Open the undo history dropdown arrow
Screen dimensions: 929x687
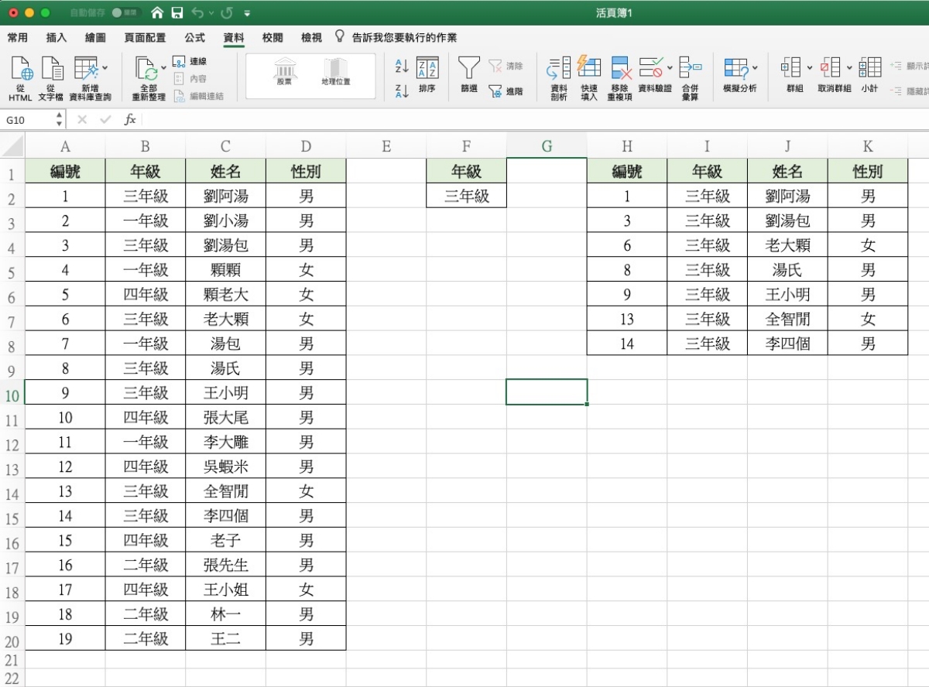click(210, 13)
